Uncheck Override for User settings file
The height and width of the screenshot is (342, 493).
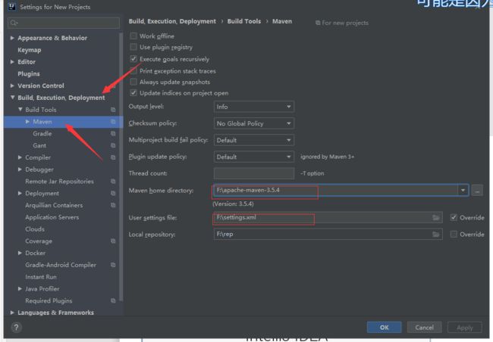coord(454,217)
